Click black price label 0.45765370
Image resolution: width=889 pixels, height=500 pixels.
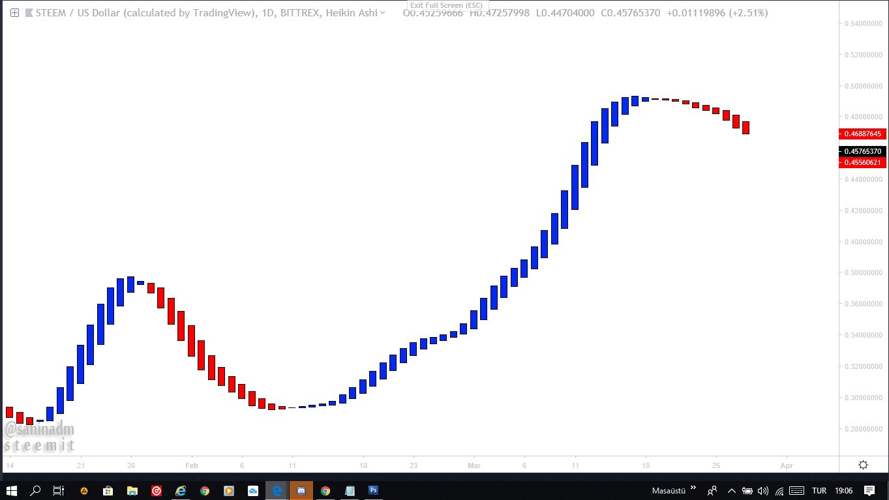tap(862, 151)
